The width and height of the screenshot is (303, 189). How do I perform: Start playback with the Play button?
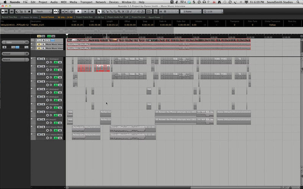pyautogui.click(x=85, y=12)
